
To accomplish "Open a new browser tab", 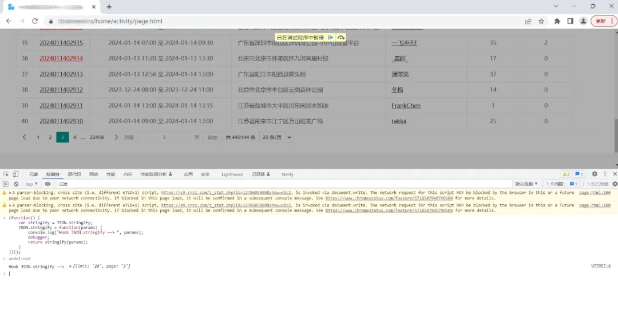I will click(109, 7).
